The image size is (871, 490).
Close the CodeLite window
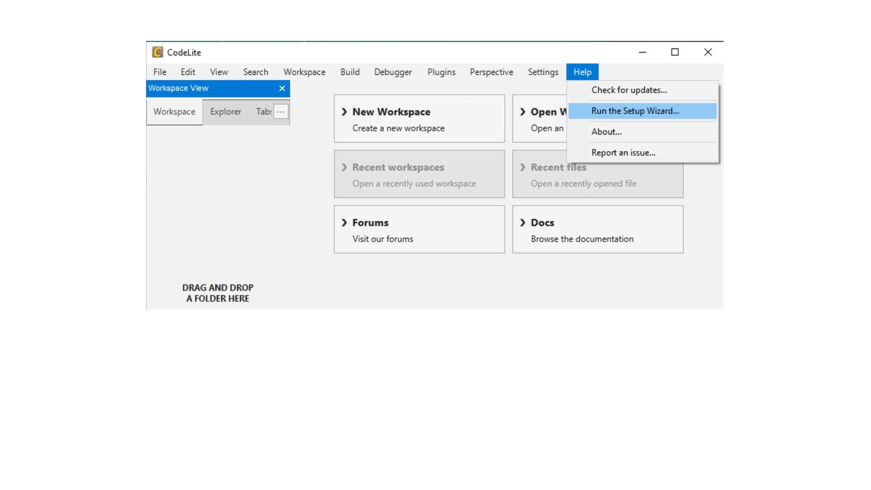point(708,52)
